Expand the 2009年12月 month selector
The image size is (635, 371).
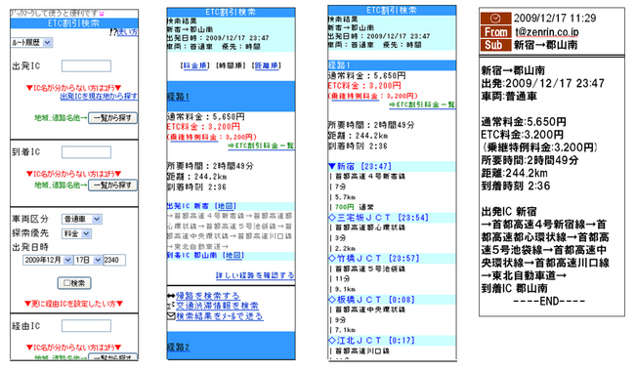pyautogui.click(x=48, y=260)
